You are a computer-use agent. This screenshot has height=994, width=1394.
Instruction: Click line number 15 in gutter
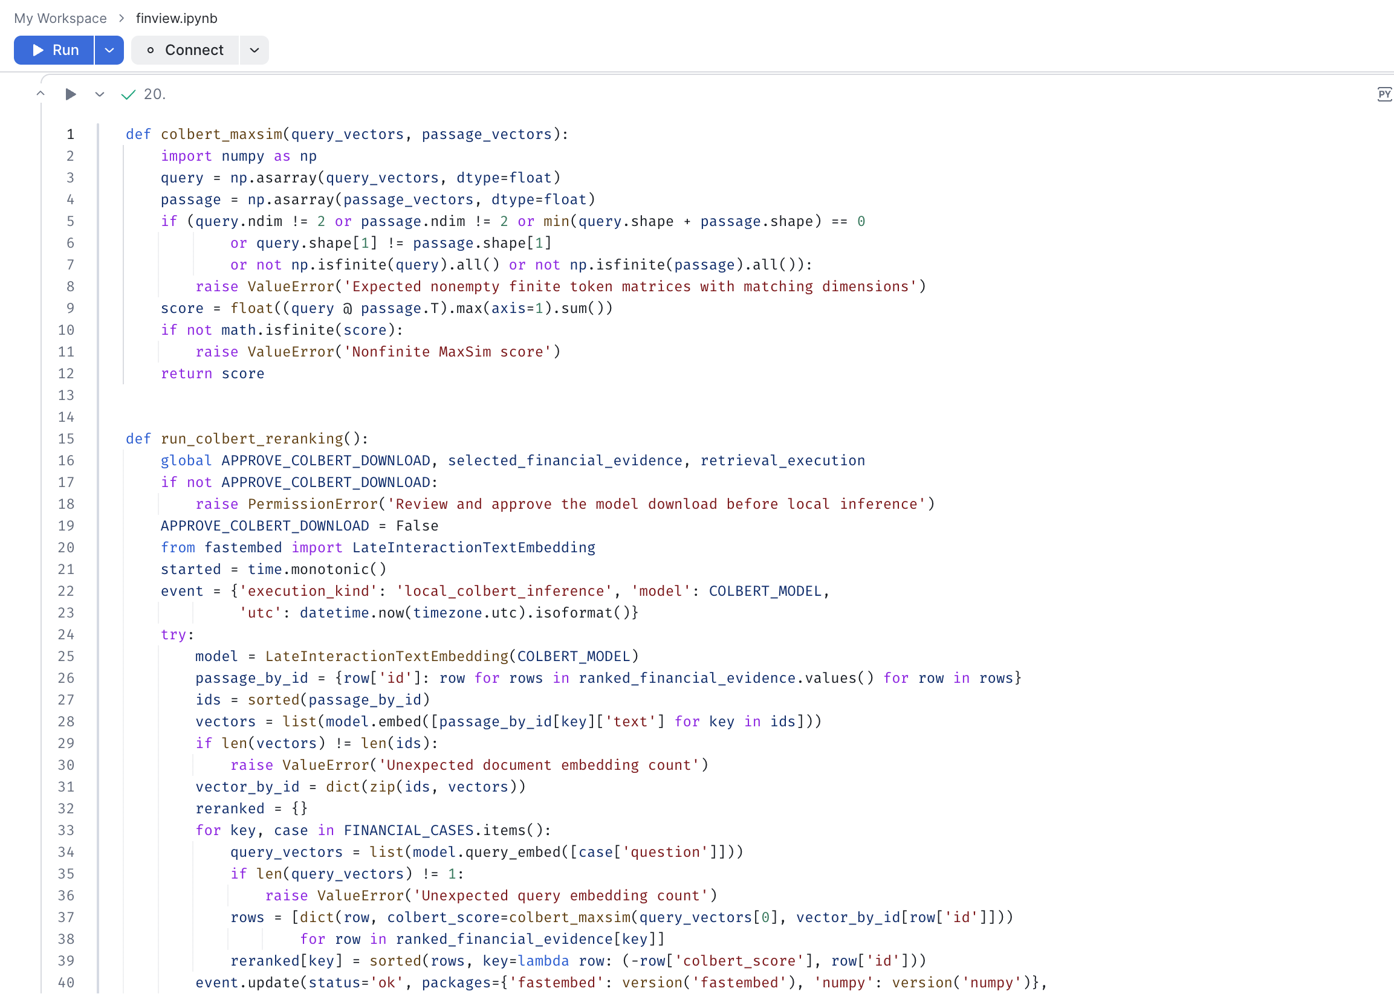click(66, 439)
